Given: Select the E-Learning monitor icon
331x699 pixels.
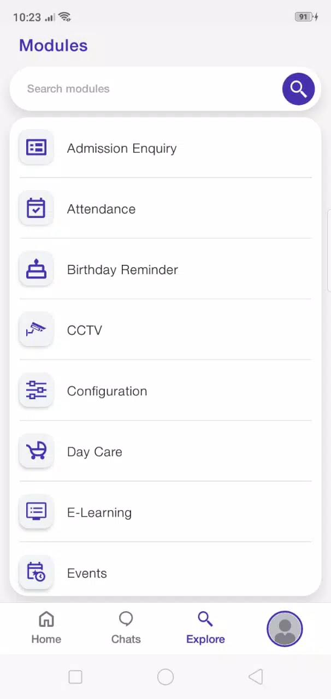Looking at the screenshot, I should point(37,511).
